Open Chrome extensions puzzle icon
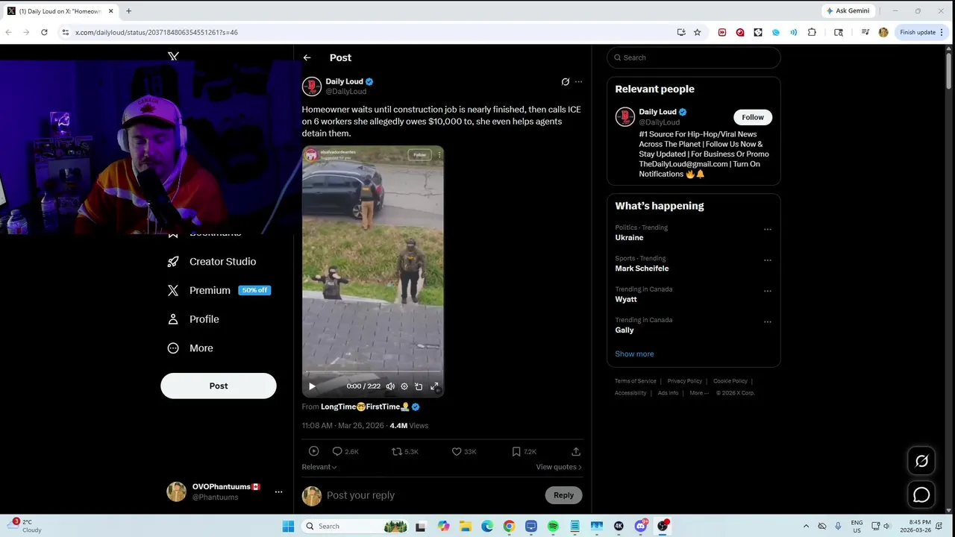This screenshot has width=955, height=537. [812, 32]
